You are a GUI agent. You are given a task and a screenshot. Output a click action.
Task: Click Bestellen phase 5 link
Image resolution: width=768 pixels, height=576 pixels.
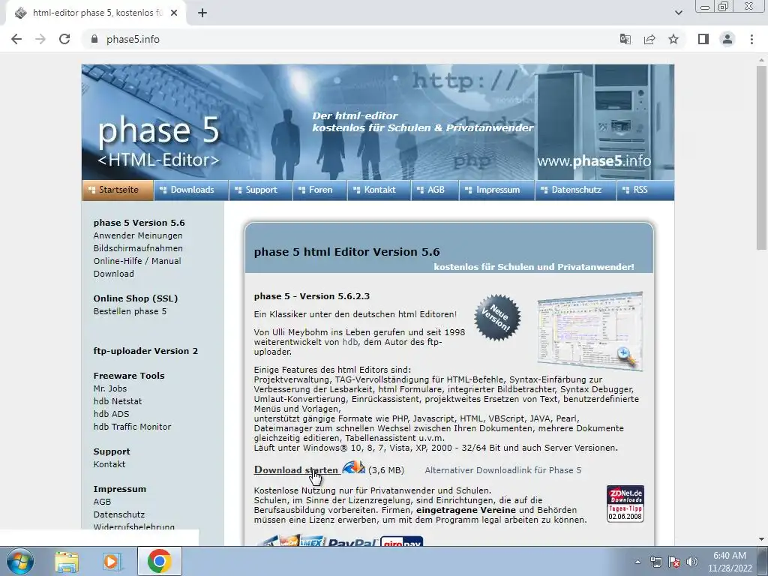[x=130, y=311]
